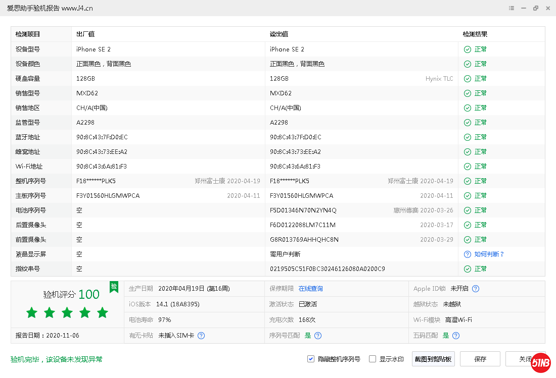Click 截图到剪贴板 button
556x378 pixels.
[x=434, y=359]
